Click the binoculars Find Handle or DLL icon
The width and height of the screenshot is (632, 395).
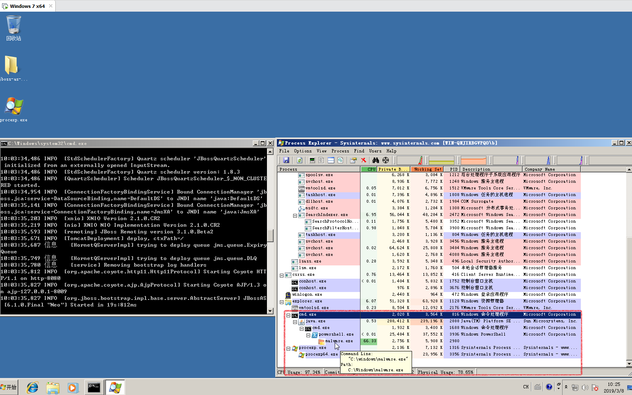click(x=375, y=160)
